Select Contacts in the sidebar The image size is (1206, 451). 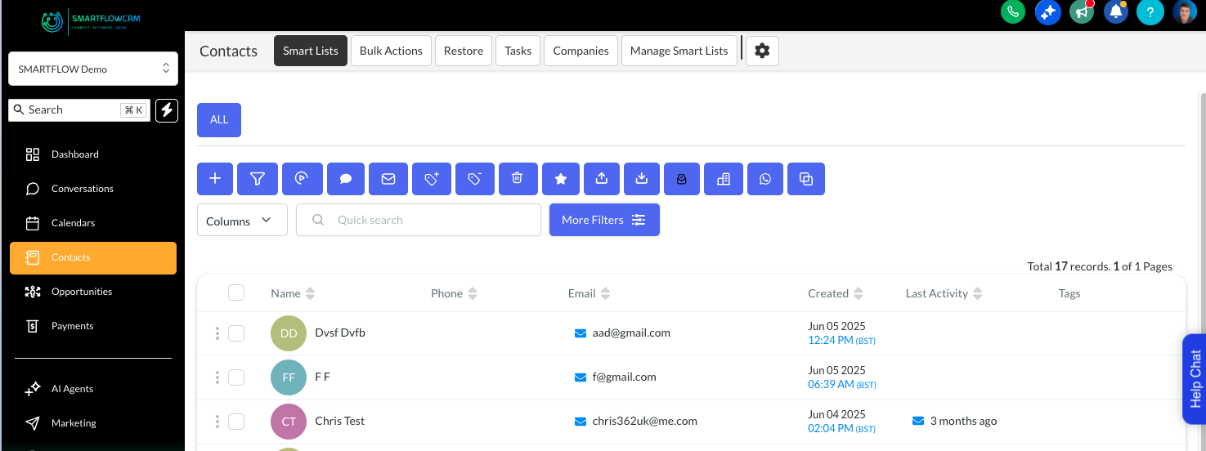coord(93,257)
